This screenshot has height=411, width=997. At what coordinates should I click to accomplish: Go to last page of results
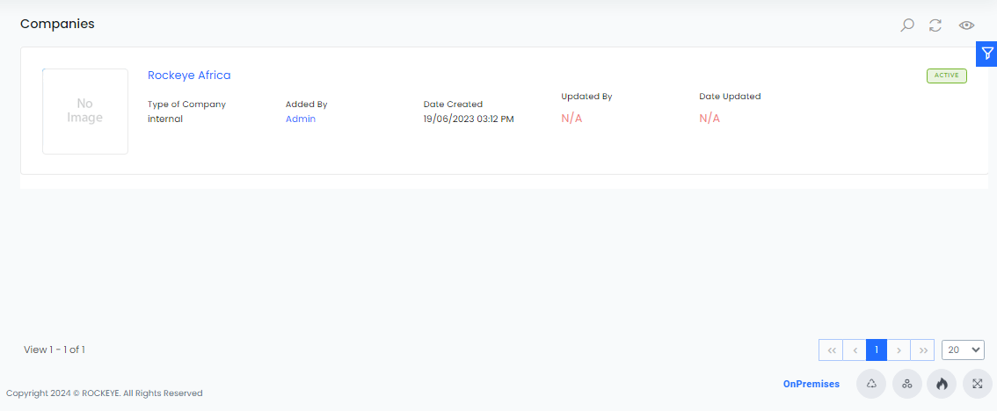pos(922,350)
